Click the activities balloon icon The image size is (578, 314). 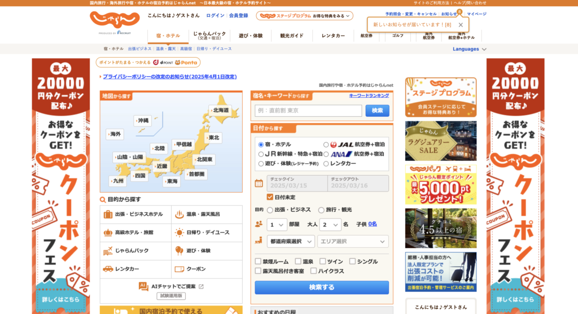pos(179,251)
